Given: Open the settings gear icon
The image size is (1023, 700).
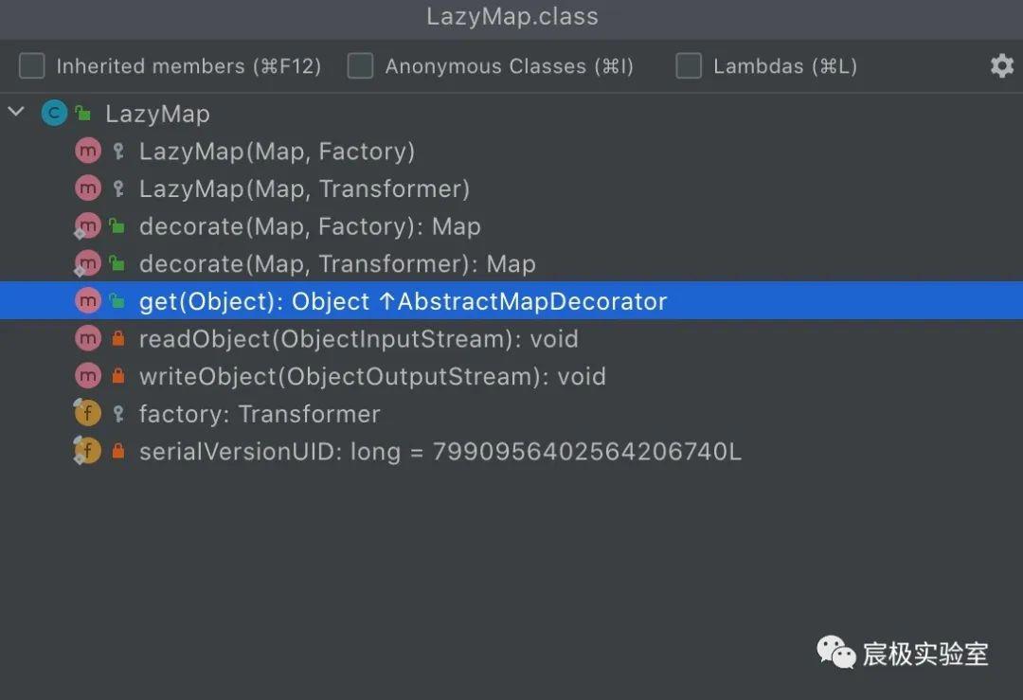Looking at the screenshot, I should tap(1001, 66).
